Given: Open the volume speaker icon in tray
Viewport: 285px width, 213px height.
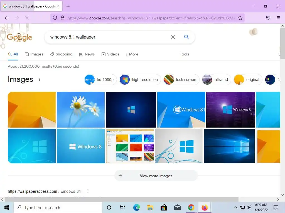Looking at the screenshot, I should pyautogui.click(x=249, y=207).
